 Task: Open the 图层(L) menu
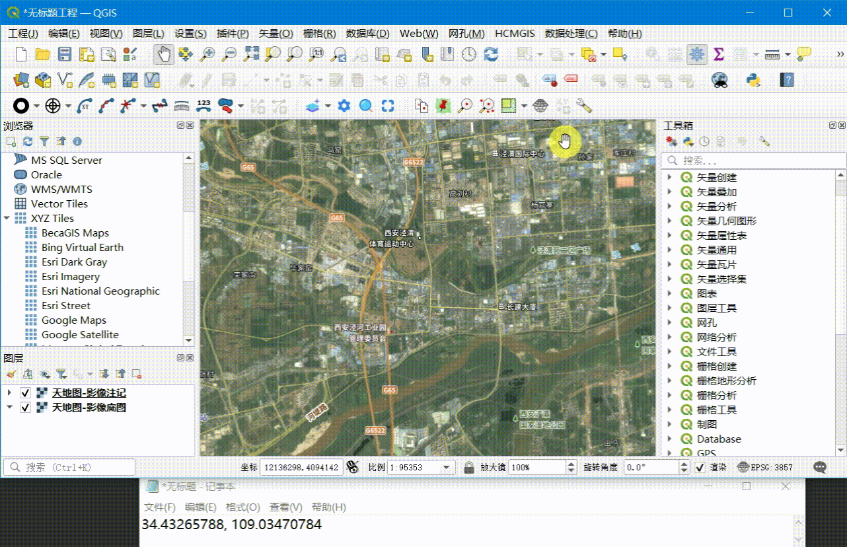(148, 34)
